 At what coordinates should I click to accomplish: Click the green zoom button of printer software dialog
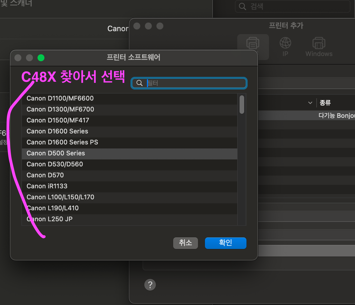[41, 58]
